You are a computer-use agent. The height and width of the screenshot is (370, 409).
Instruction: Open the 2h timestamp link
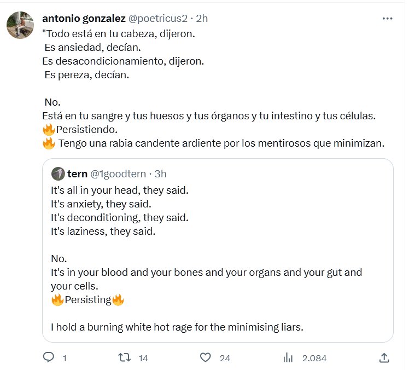(x=202, y=18)
